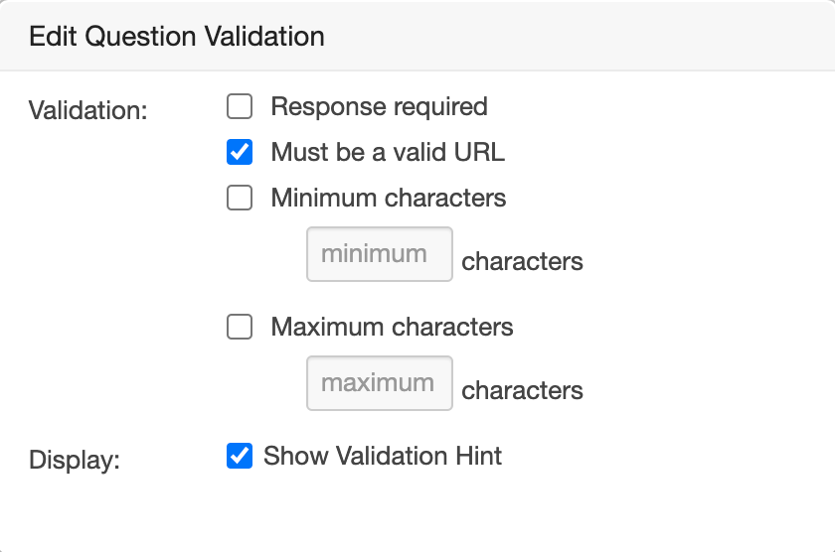The height and width of the screenshot is (552, 835).
Task: Turn on the Maximum characters checkbox
Action: [240, 328]
